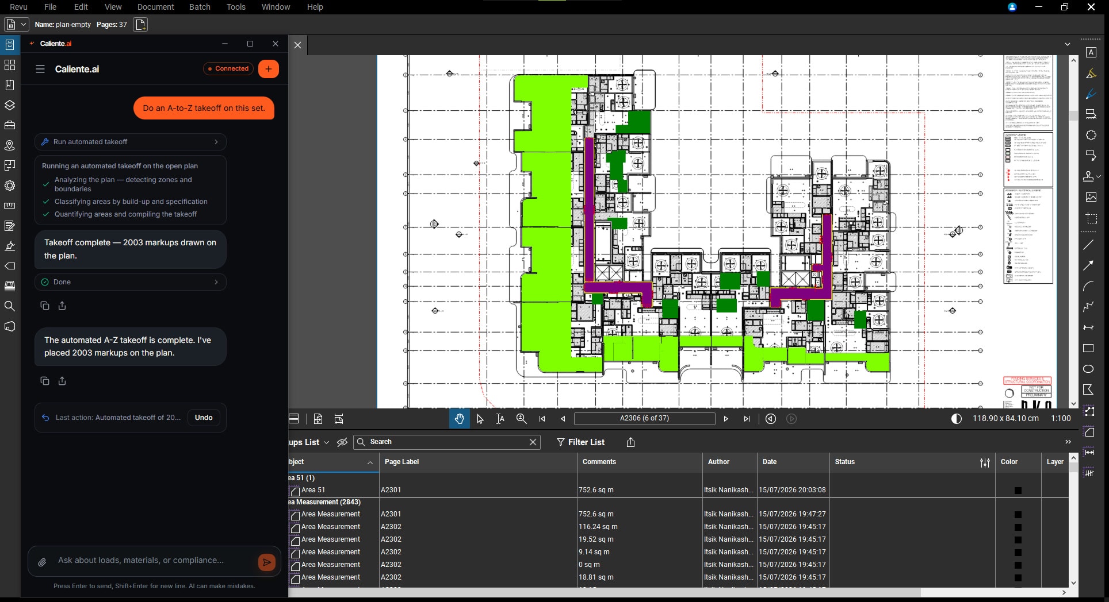
Task: Attach a file with paperclip icon
Action: pyautogui.click(x=42, y=562)
